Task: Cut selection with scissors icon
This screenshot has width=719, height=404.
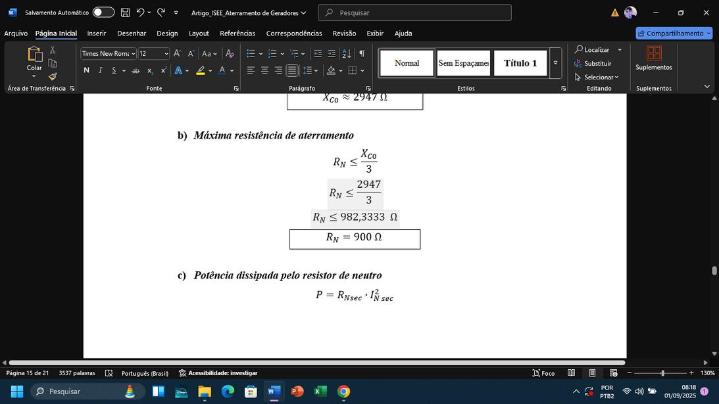Action: (53, 50)
